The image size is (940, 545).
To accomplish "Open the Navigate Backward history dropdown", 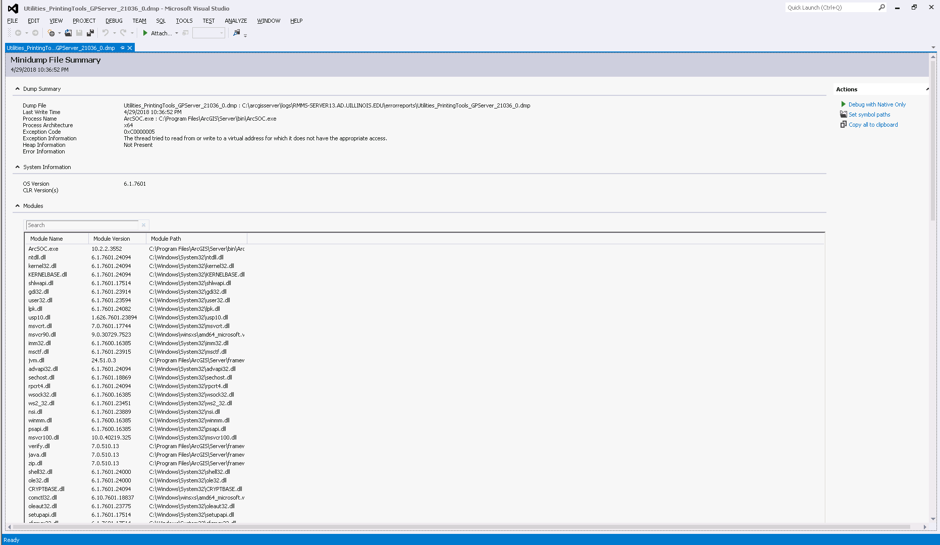I will pyautogui.click(x=27, y=33).
